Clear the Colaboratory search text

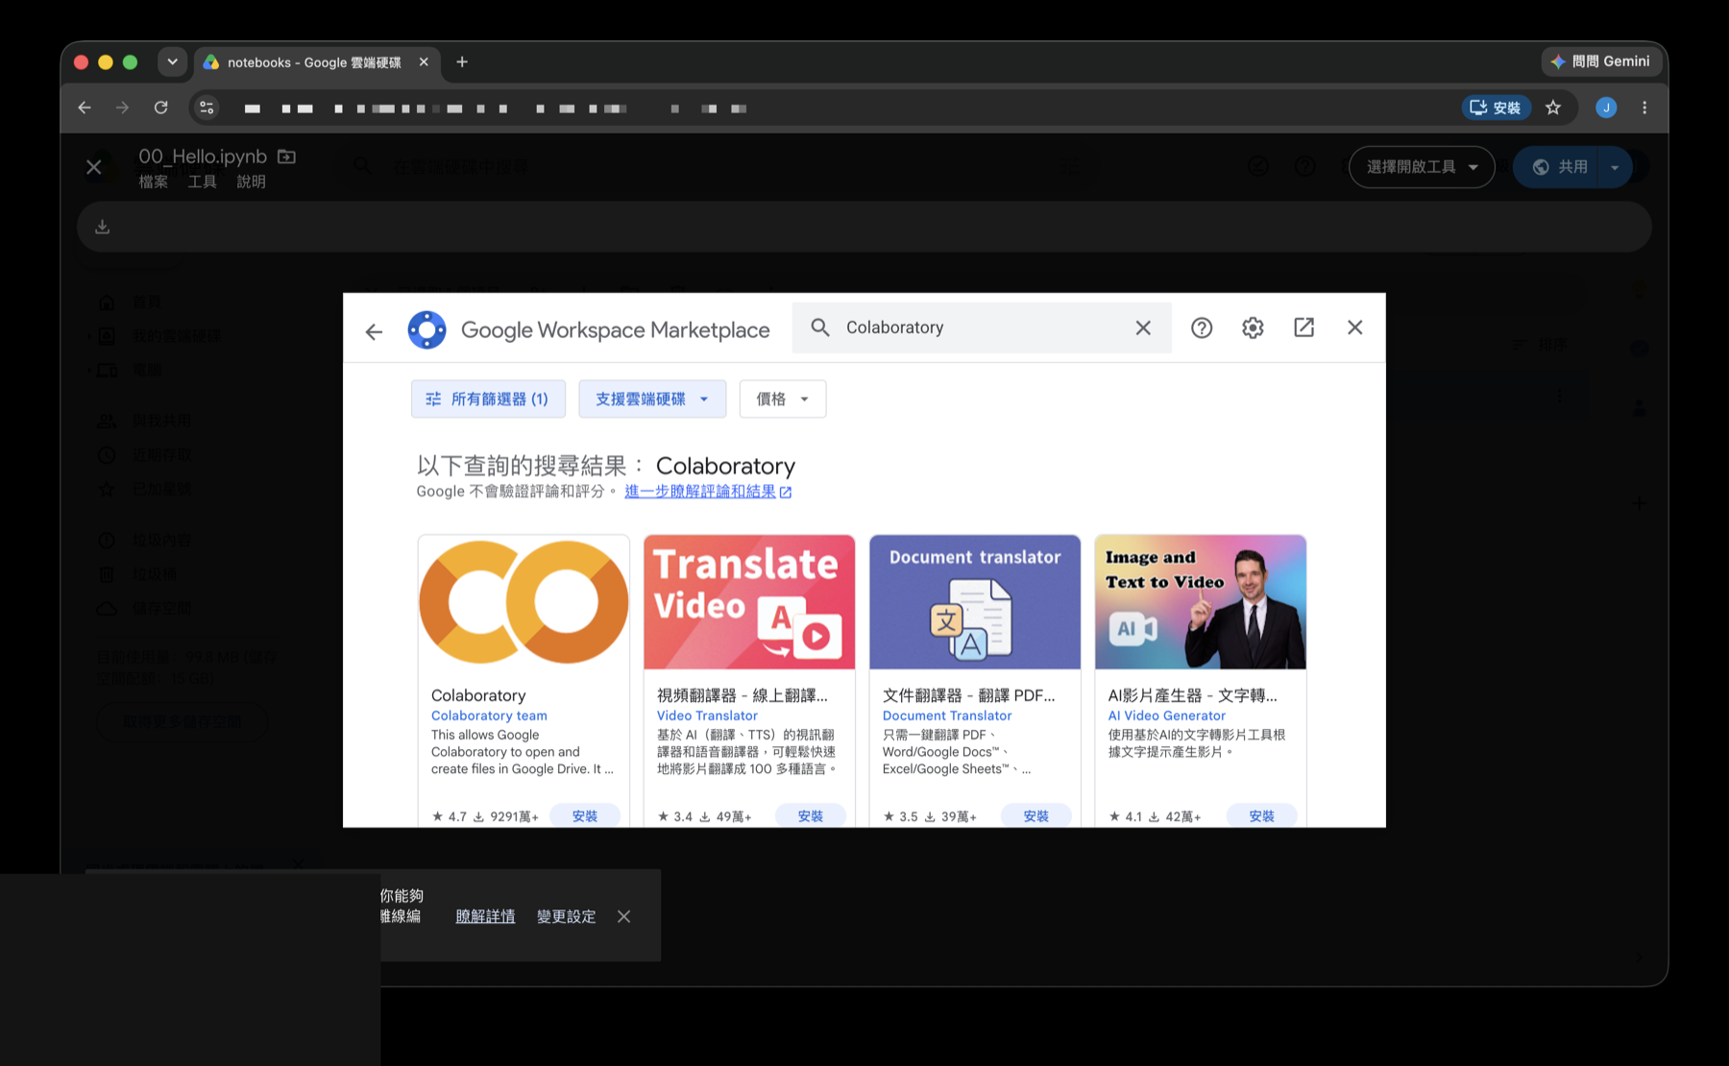(x=1143, y=327)
